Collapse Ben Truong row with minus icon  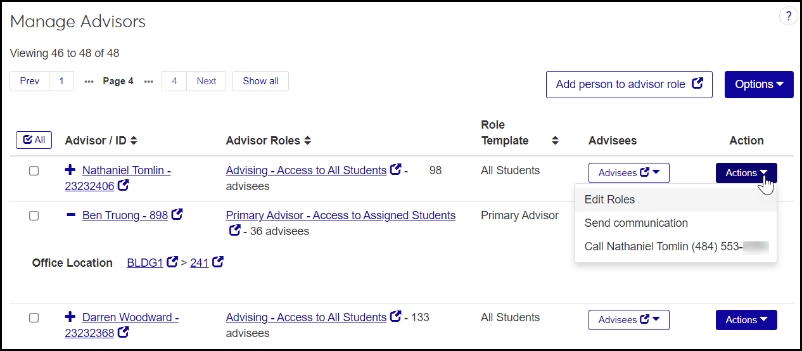tap(70, 215)
